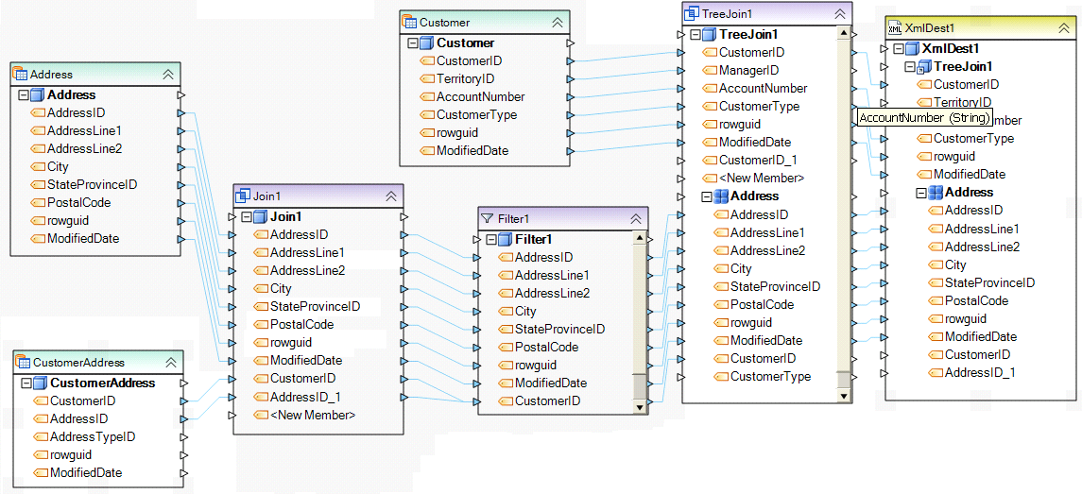Click the Address table icon in title bar

coord(20,74)
